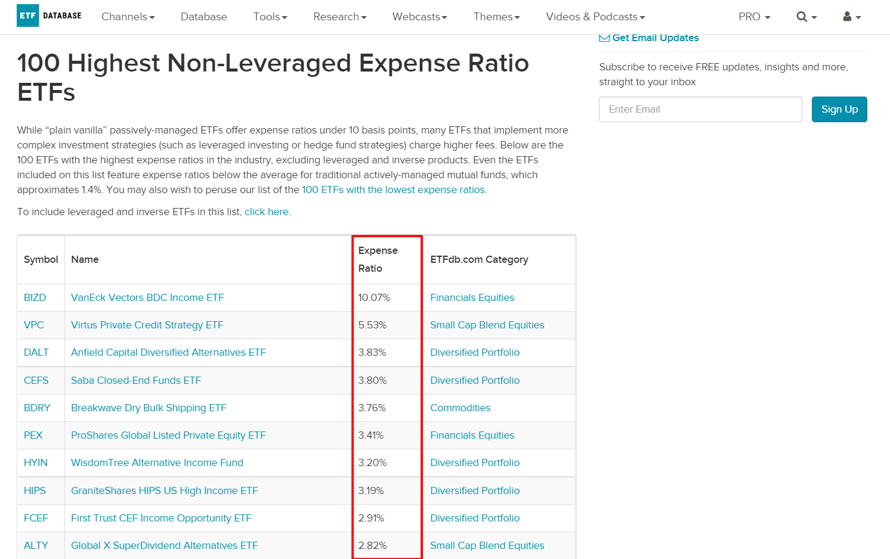Select the 3.83% expense ratio value
The height and width of the screenshot is (559, 890).
[372, 352]
